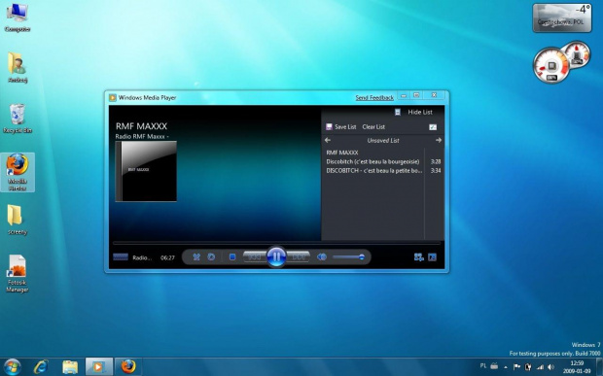
Task: Open the Start menu orb
Action: [x=12, y=367]
